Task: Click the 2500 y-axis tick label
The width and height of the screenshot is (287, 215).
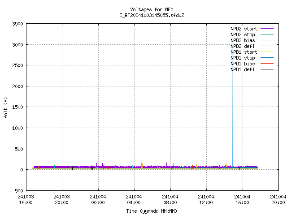Action: tap(17, 65)
